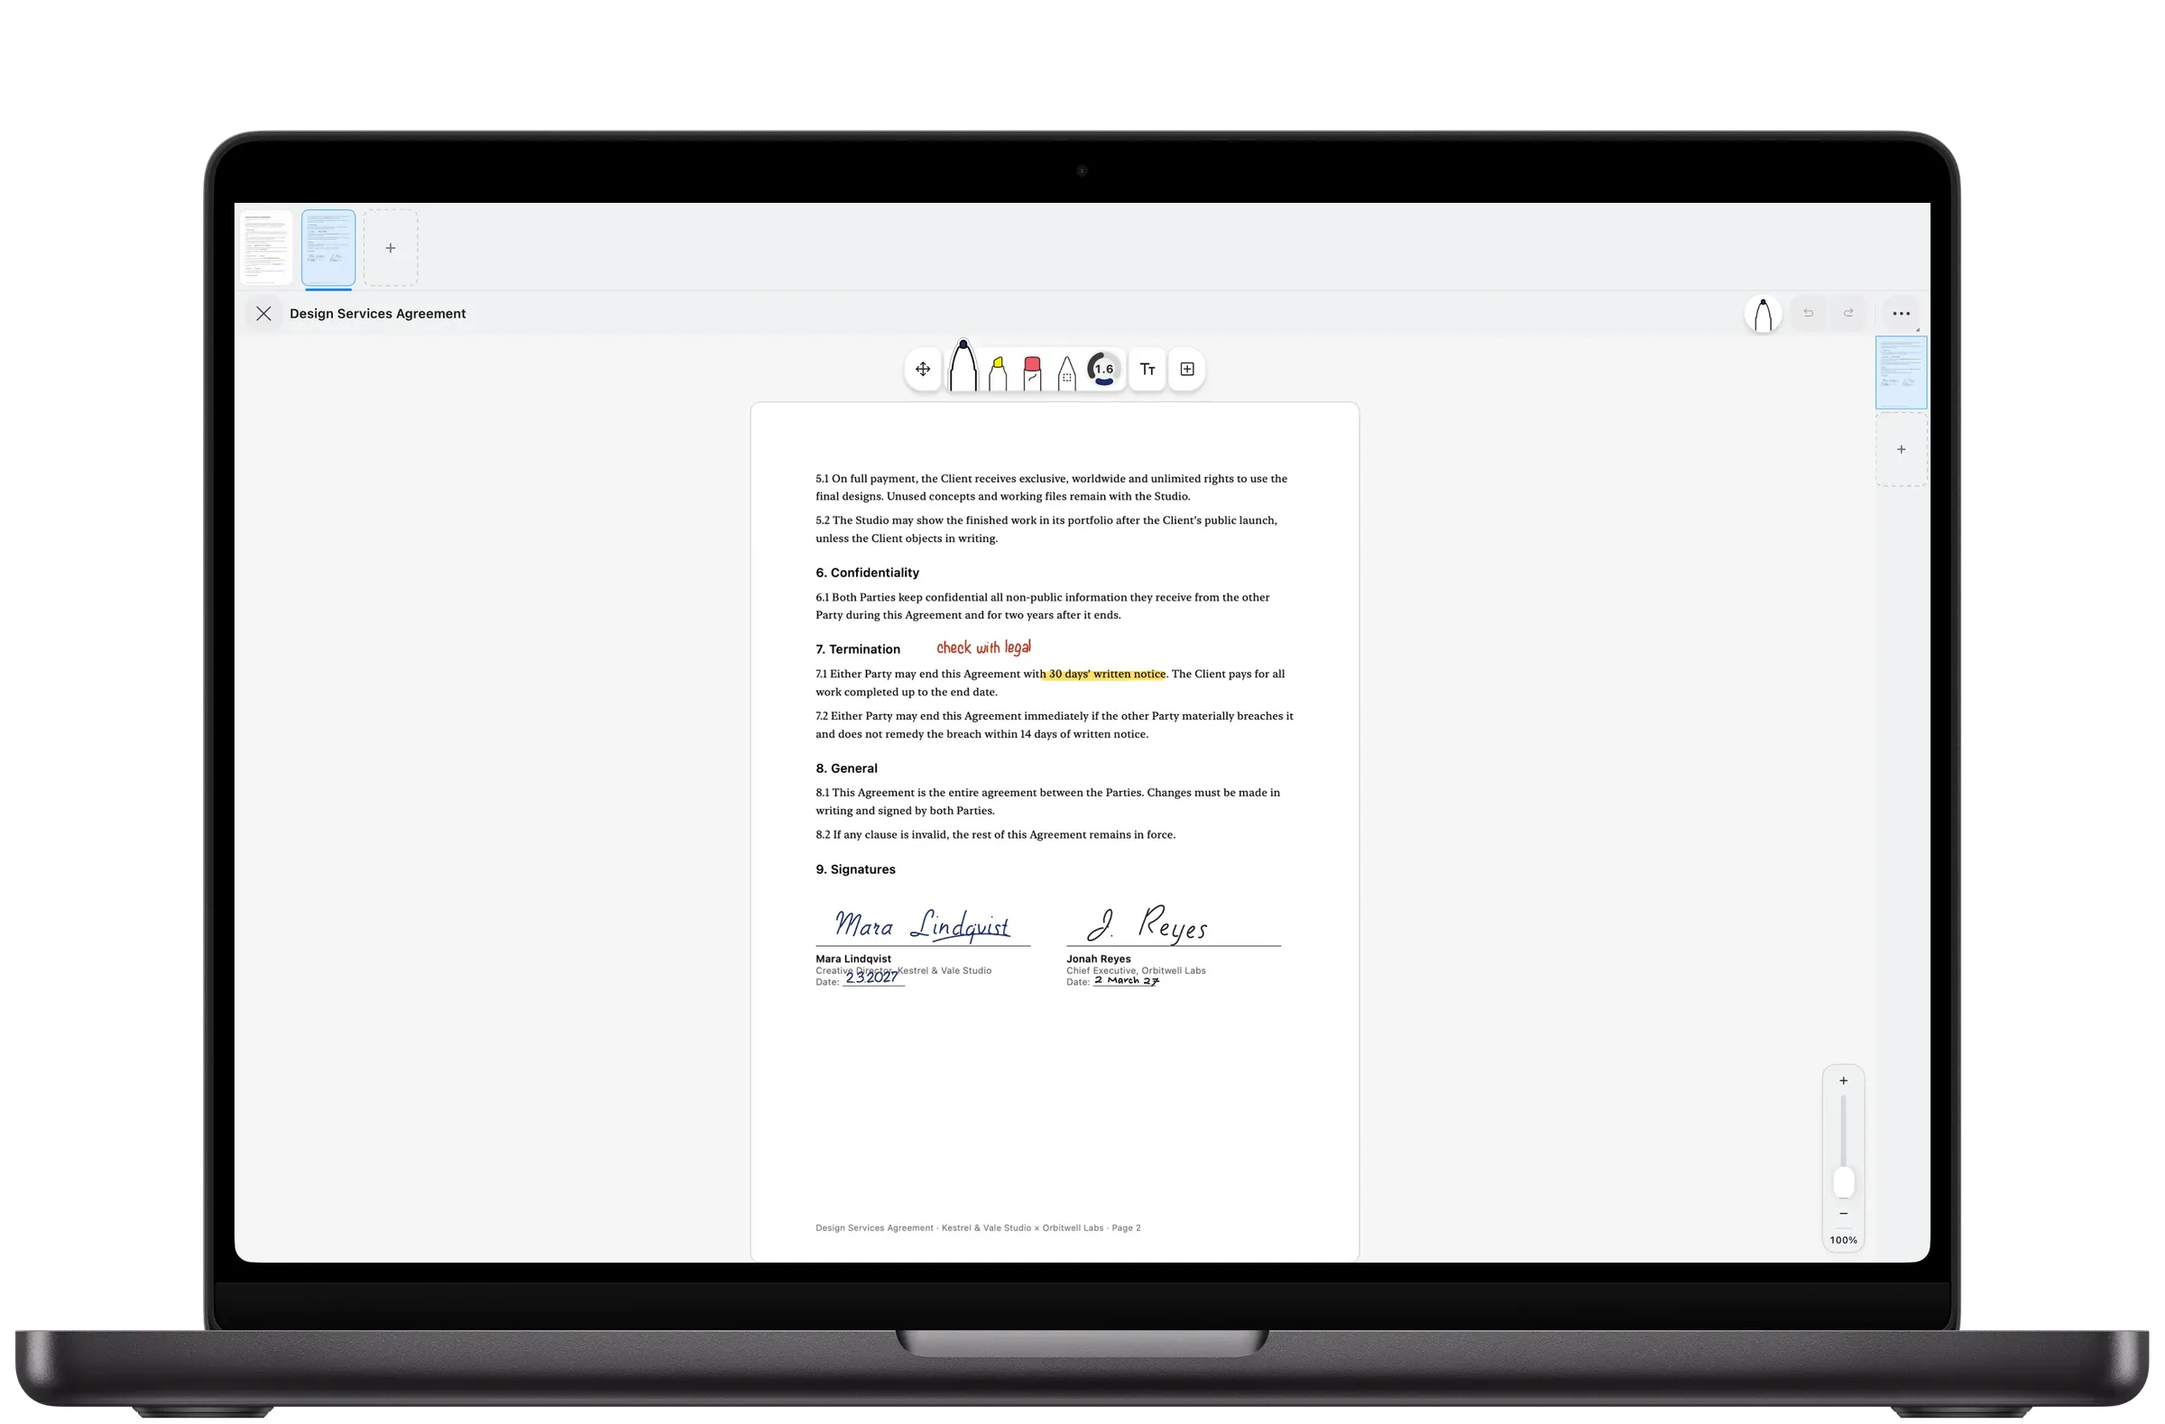This screenshot has height=1424, width=2165.
Task: Close the Design Services Agreement document
Action: point(263,314)
